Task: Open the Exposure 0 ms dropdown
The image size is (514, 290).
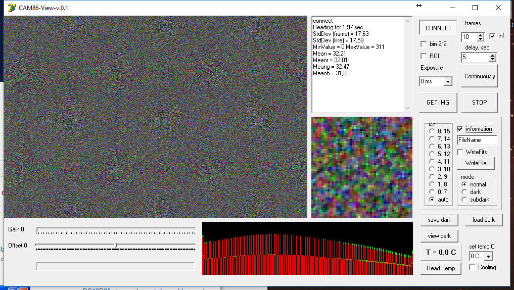Action: (x=448, y=81)
